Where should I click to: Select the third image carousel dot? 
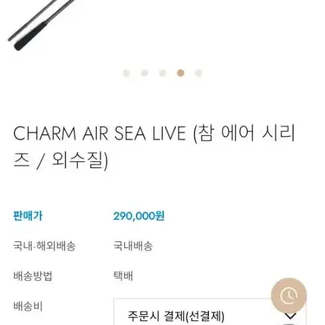coord(162,73)
